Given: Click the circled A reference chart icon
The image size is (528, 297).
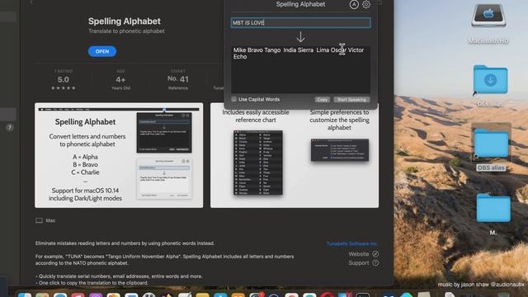Looking at the screenshot, I should click(x=354, y=4).
